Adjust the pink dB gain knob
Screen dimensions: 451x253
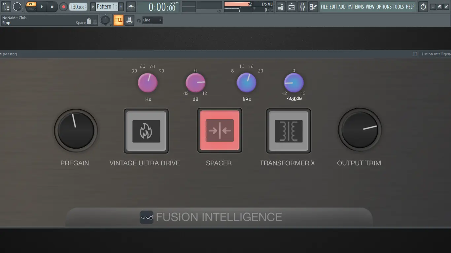[195, 83]
